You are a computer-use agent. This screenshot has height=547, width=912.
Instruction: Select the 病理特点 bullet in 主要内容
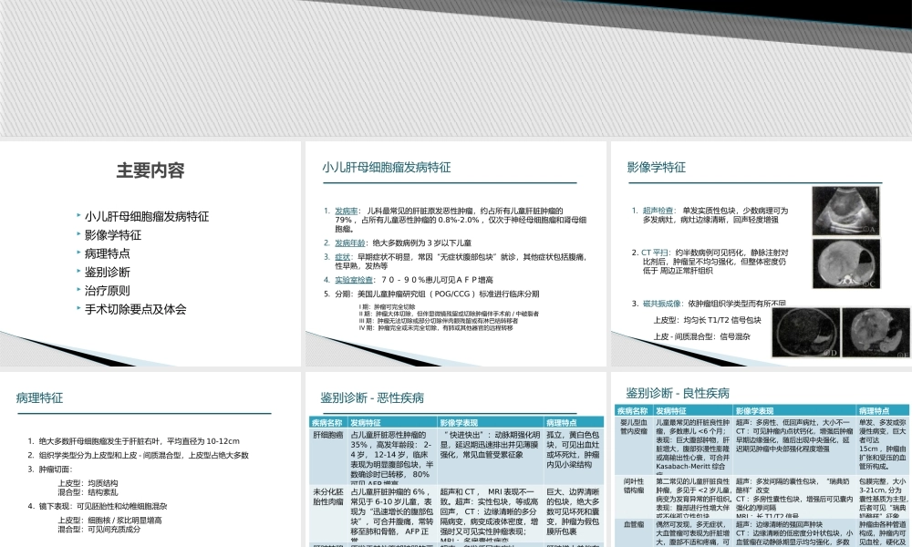click(x=107, y=253)
